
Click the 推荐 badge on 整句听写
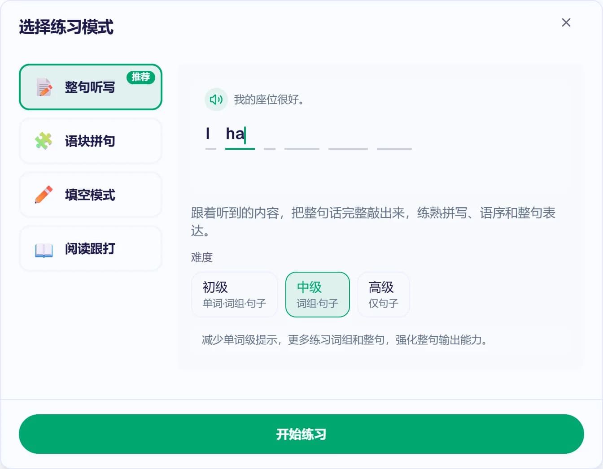[141, 77]
